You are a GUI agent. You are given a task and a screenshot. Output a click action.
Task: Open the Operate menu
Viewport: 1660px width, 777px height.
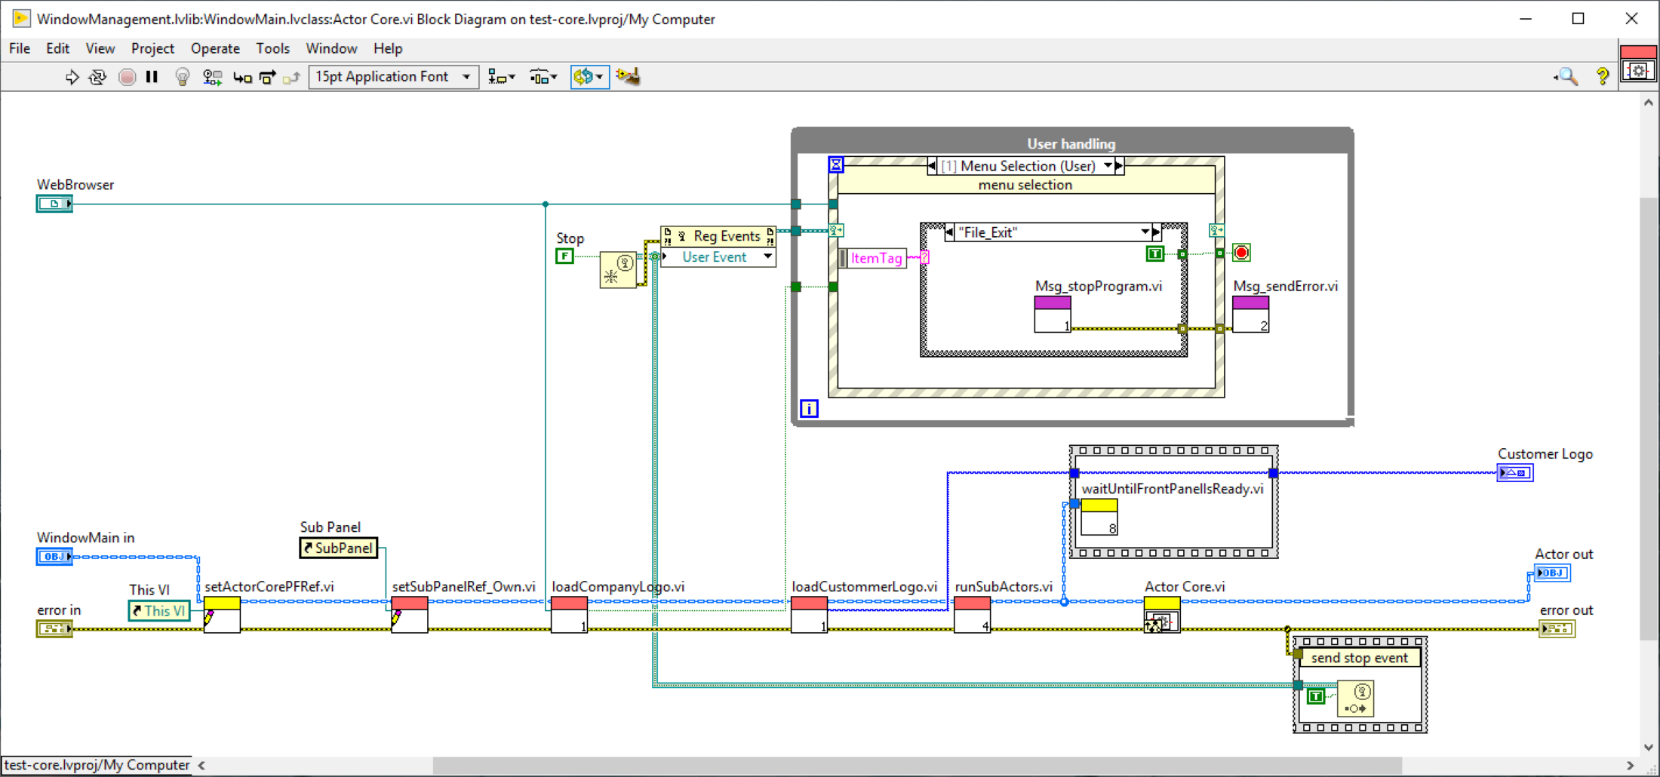[215, 48]
